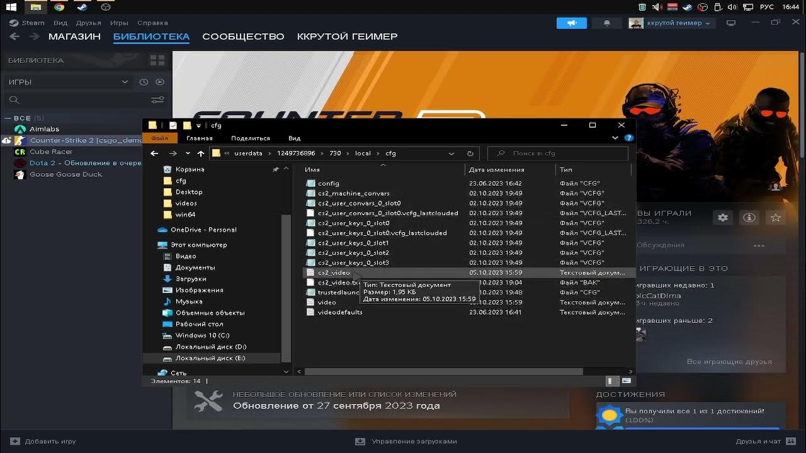Click the ready-to-play filter icon in Steam
The width and height of the screenshot is (806, 453).
pos(160,82)
